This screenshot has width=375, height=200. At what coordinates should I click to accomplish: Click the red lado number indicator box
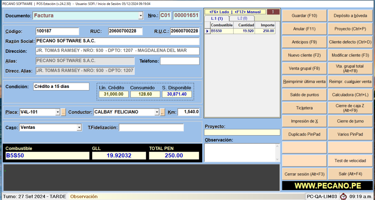point(273,12)
